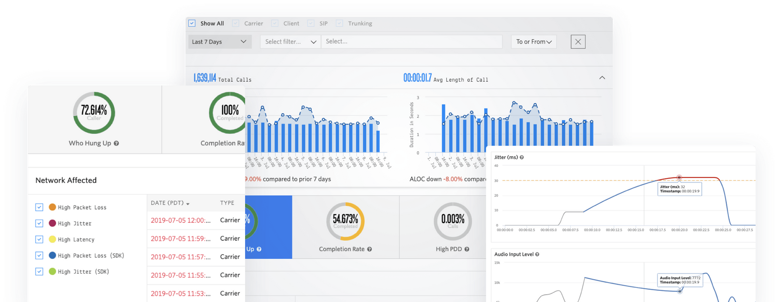Image resolution: width=778 pixels, height=302 pixels.
Task: Click blue High Packet Loss (SDK) swatch
Action: (x=52, y=255)
